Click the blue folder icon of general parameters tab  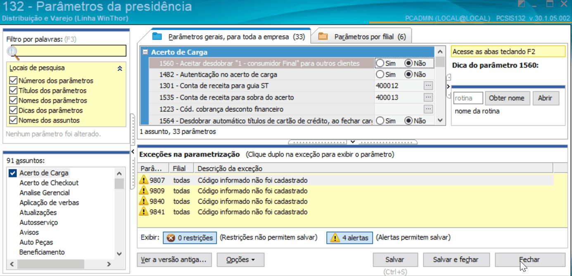(x=157, y=36)
